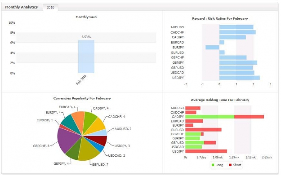This screenshot has height=176, width=281.
Task: Click the EURJPY short holding time bar
Action: [x=189, y=125]
